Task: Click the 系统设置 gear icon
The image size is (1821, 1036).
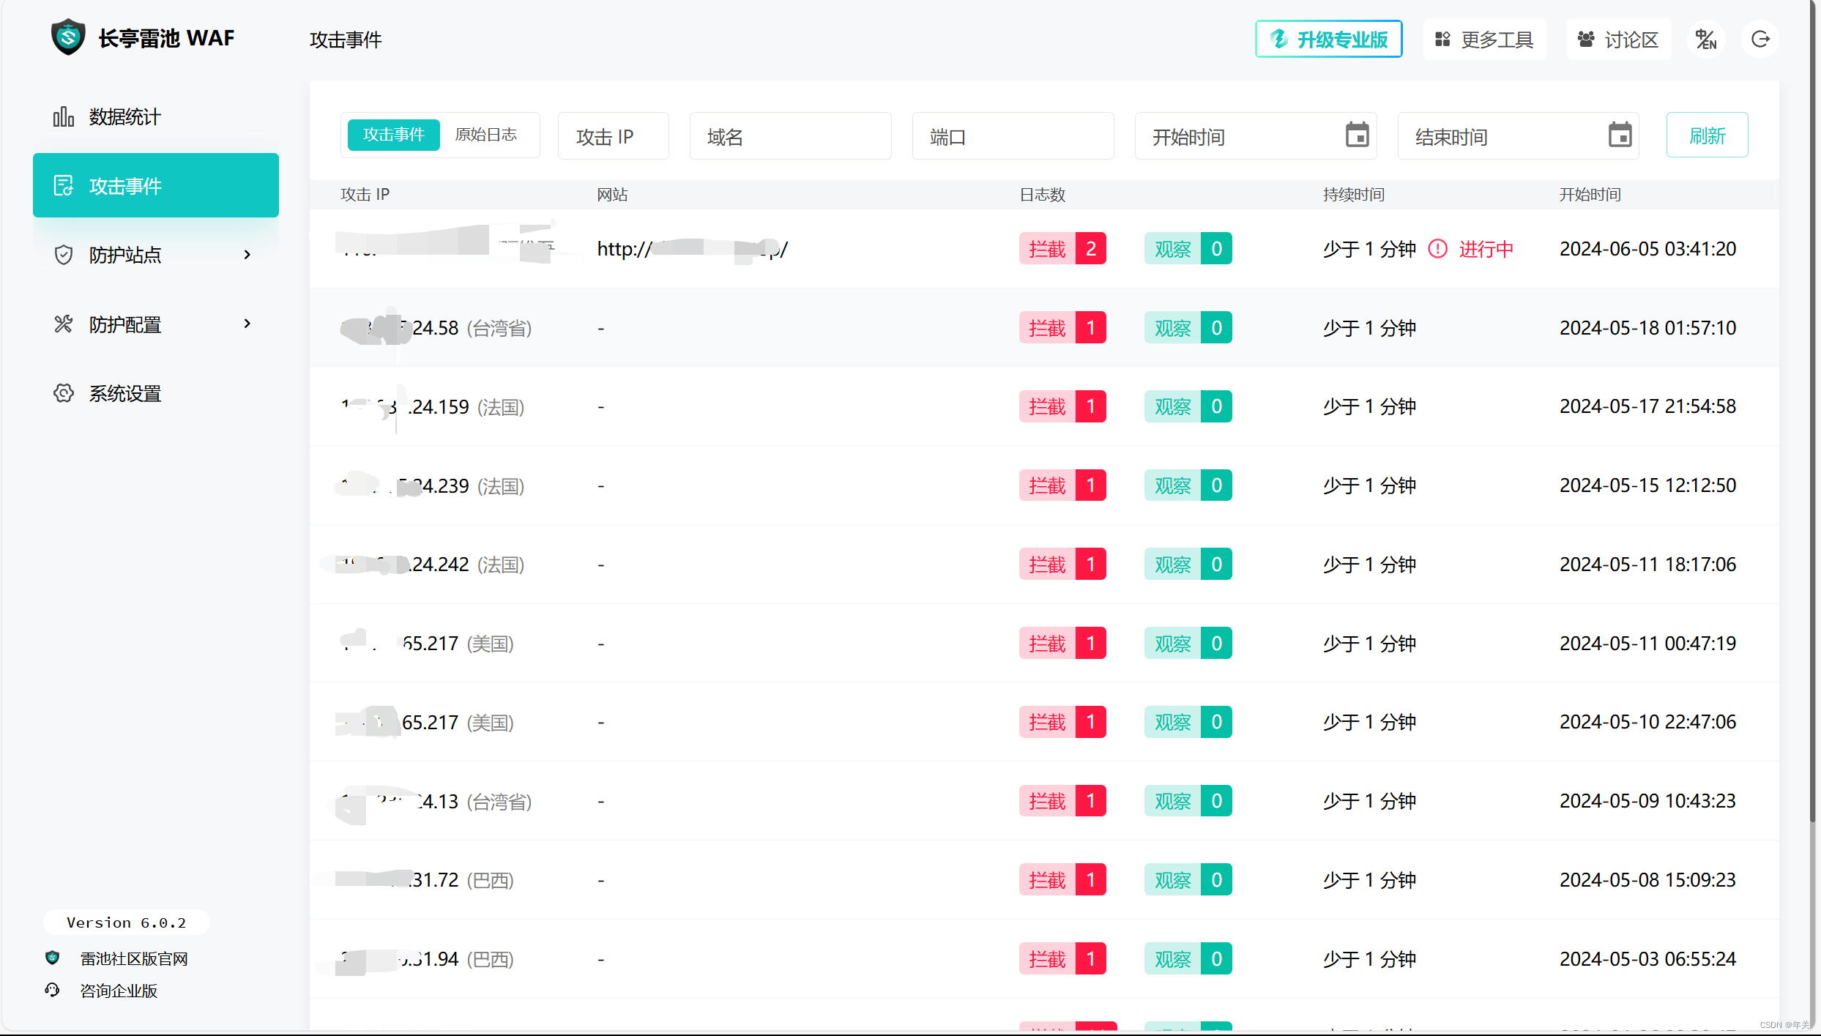Action: coord(64,393)
